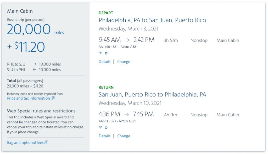
Task: Click the AA551 flight number text
Action: coord(103,121)
